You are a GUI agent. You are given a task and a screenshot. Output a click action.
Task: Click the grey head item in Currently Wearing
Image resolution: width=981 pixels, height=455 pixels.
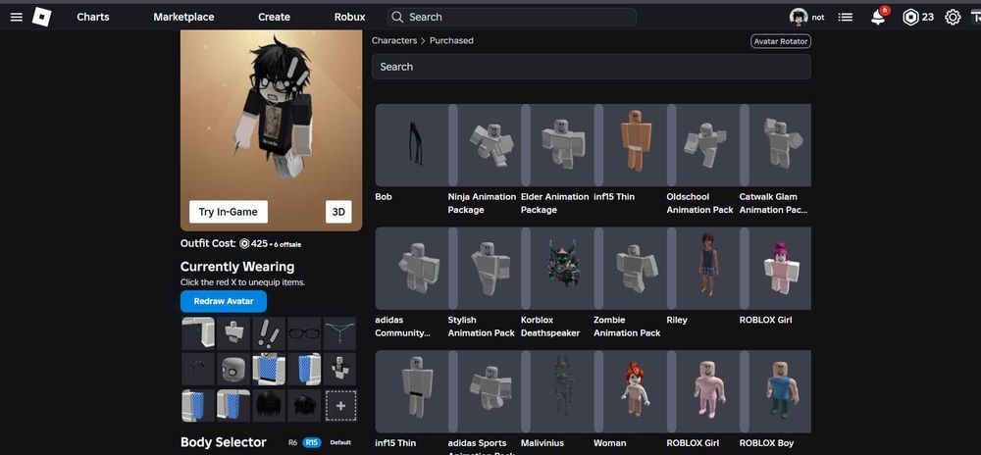[233, 370]
